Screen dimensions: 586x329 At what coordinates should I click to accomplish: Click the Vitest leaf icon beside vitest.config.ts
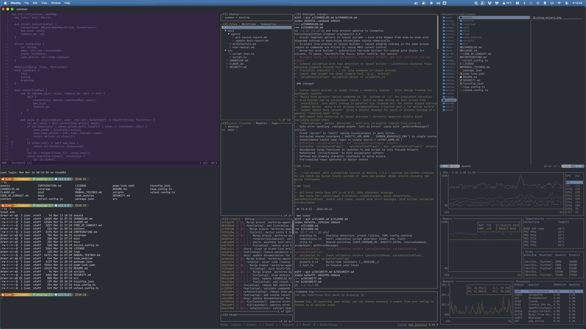tap(460, 90)
